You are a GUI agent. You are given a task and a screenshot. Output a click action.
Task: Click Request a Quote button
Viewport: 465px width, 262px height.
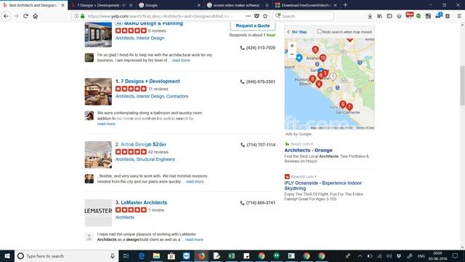(253, 26)
